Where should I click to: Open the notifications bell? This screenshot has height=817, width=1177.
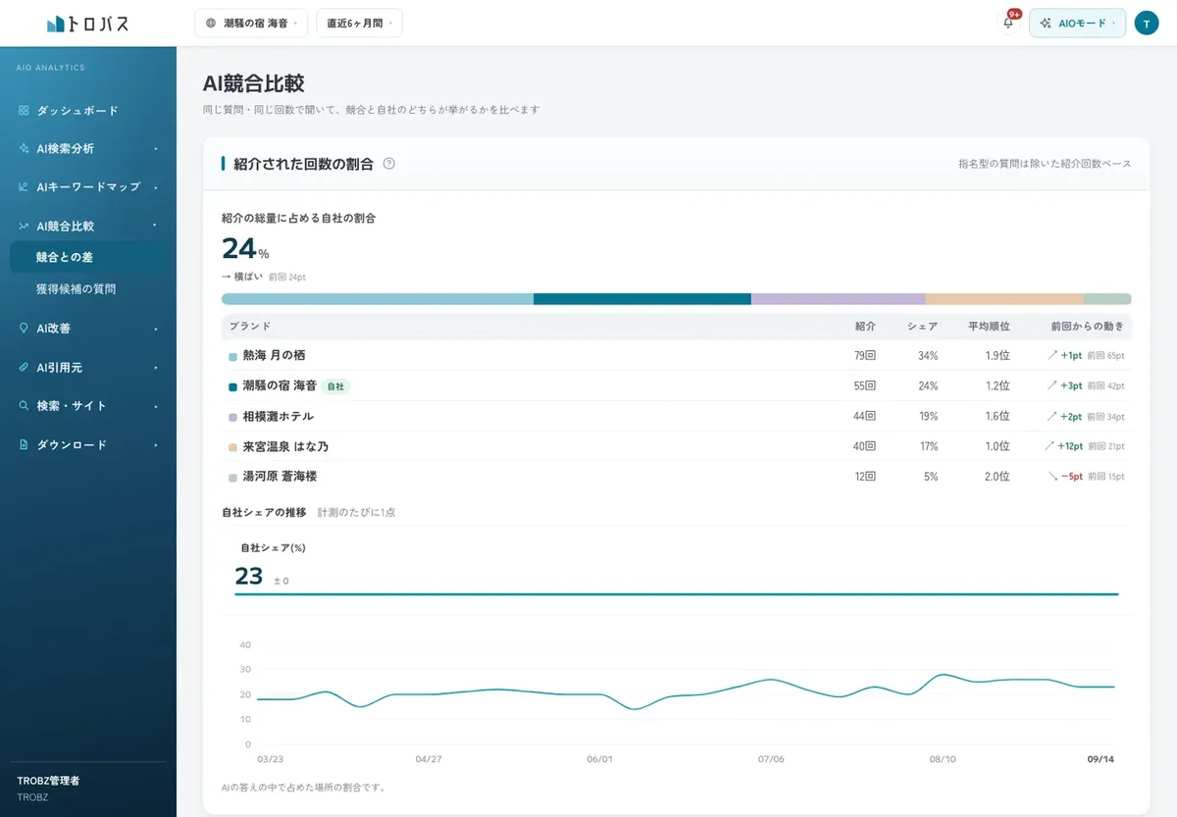[1008, 23]
